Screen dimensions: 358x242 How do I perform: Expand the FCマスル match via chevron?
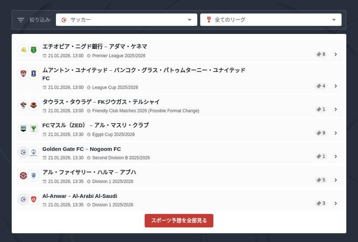(335, 133)
